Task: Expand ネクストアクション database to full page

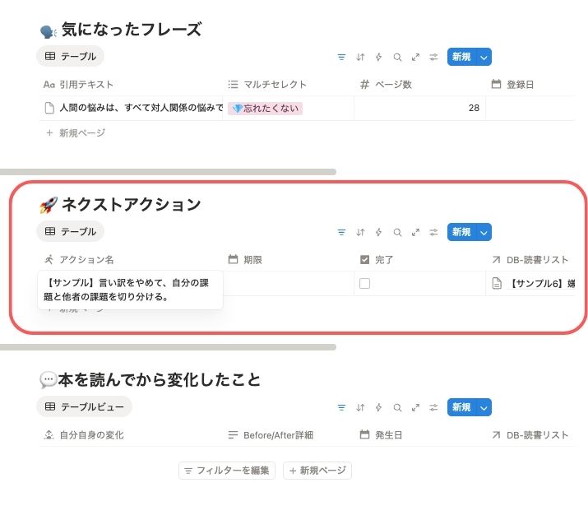Action: tap(415, 232)
